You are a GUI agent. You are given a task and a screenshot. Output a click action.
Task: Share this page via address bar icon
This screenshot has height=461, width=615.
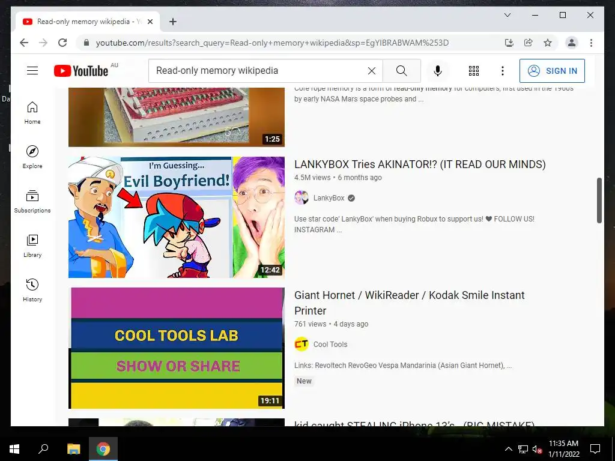pos(529,43)
